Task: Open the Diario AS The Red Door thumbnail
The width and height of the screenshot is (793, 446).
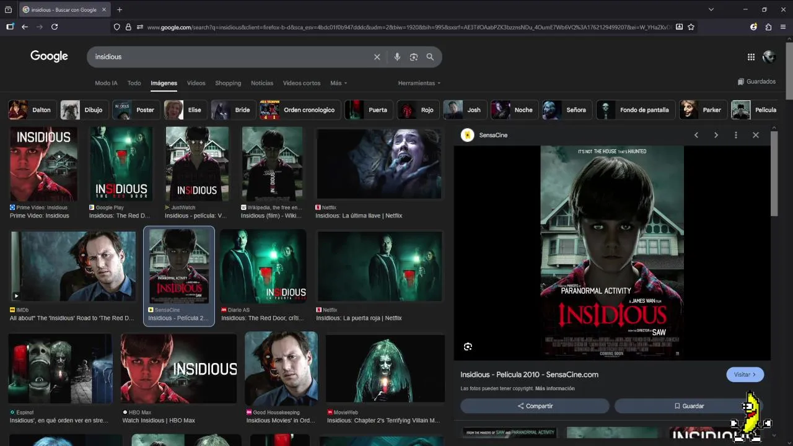Action: (x=263, y=266)
